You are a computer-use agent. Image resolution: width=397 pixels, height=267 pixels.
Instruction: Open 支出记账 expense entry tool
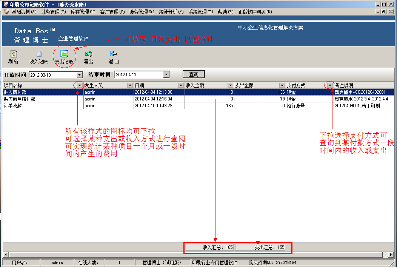pyautogui.click(x=64, y=54)
